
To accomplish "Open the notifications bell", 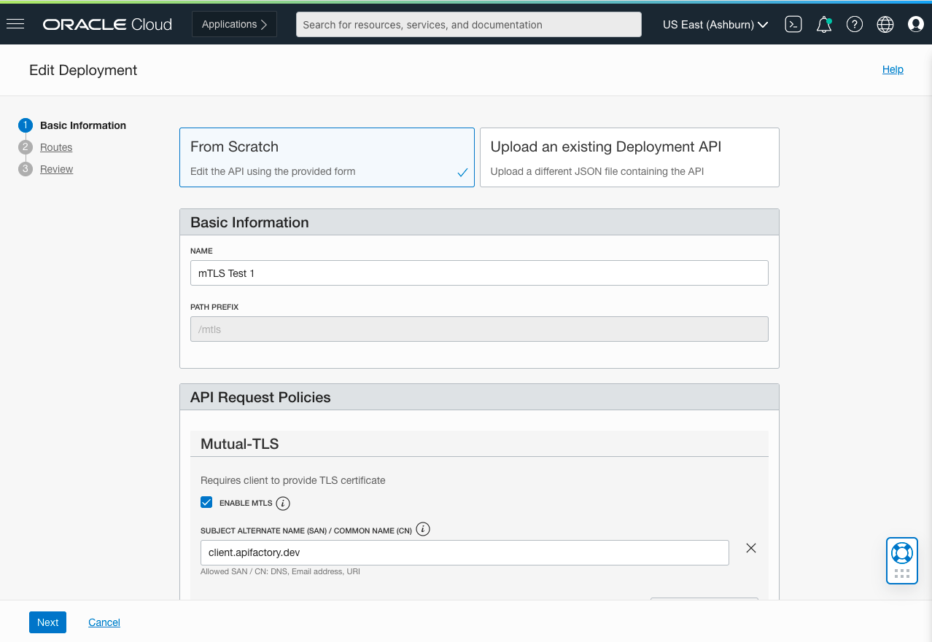I will 823,24.
